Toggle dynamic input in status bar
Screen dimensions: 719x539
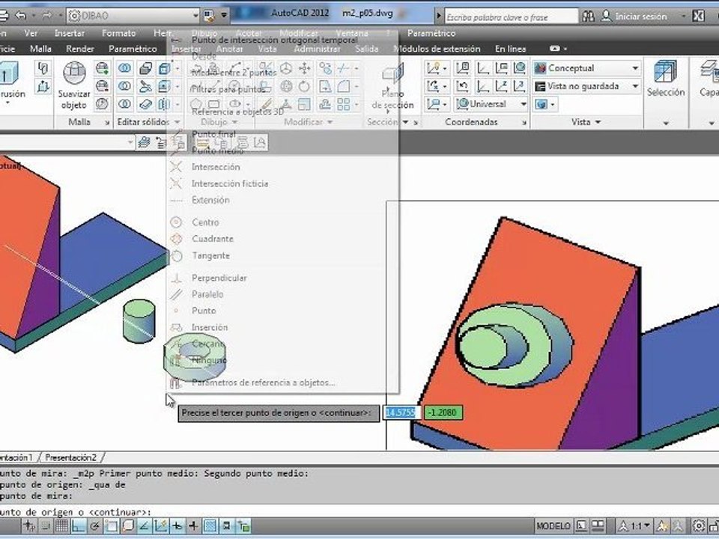pyautogui.click(x=177, y=526)
